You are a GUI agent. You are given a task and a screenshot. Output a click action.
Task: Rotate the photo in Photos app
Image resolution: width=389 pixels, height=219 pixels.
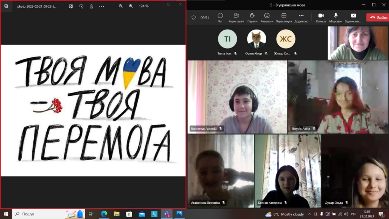tap(81, 6)
